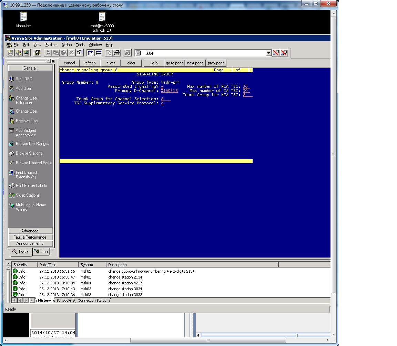Launch Start GEDI from the task list

tap(21, 78)
